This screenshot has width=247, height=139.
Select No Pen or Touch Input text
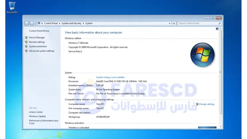(x=120, y=94)
